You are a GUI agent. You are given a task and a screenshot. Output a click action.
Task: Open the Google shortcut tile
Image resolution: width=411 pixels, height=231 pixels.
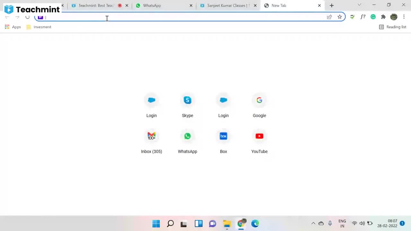point(259,106)
